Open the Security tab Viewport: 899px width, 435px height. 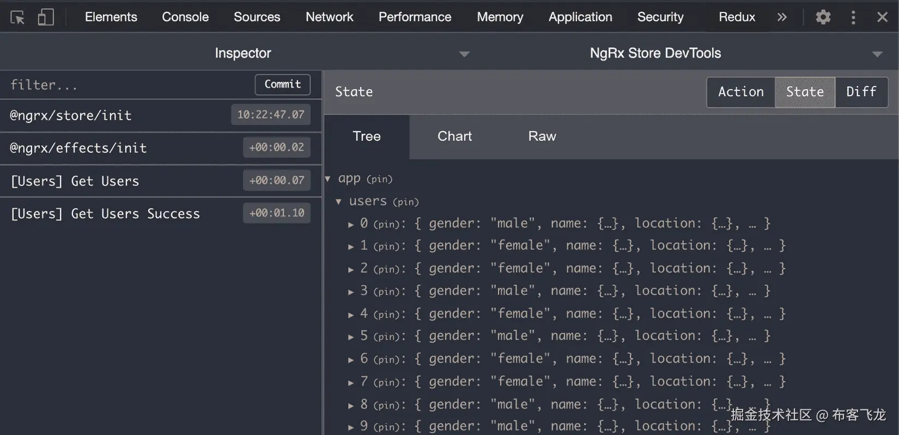(660, 17)
